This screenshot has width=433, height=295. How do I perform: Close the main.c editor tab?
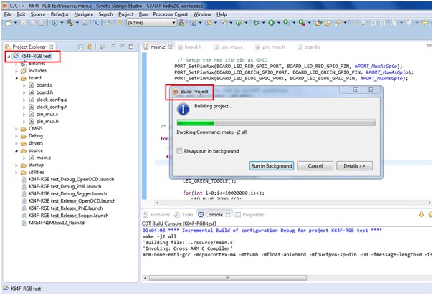[170, 47]
